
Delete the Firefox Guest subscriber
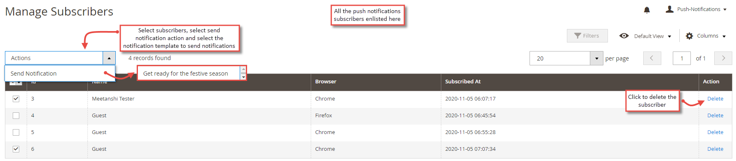[x=715, y=115]
